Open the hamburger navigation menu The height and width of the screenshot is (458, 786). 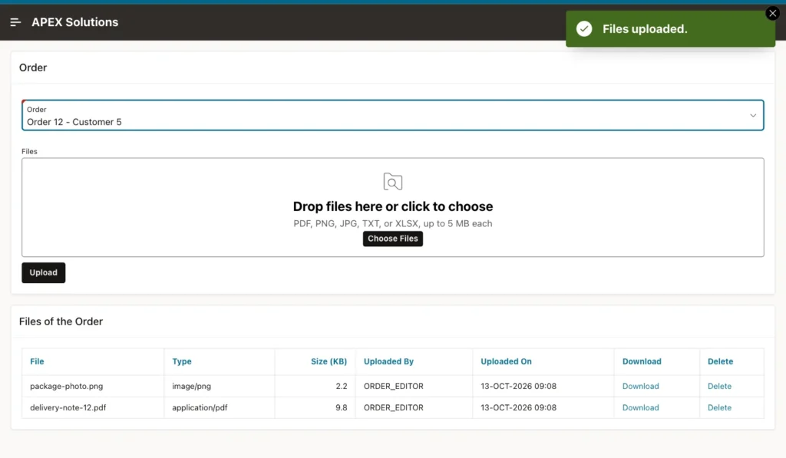click(x=15, y=22)
